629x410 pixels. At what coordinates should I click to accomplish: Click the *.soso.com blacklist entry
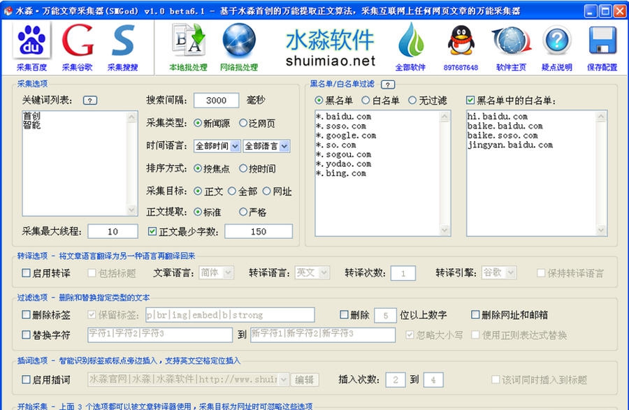click(x=341, y=126)
